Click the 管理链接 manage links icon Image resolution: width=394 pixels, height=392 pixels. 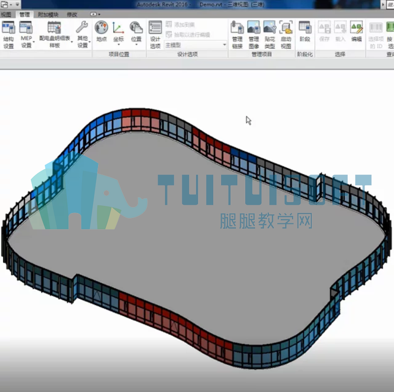point(237,34)
